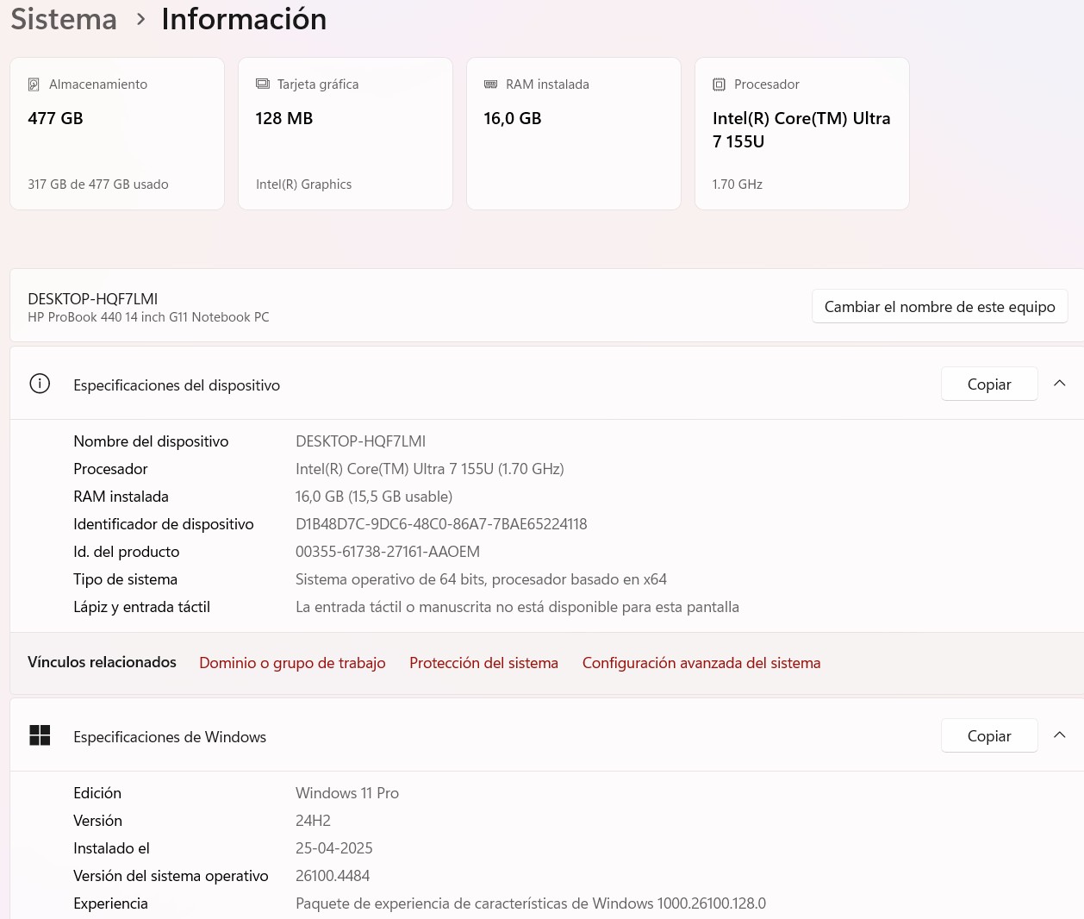Click the Windows logo beside Especificaciones de Windows
Screen dimensions: 1084x919
pos(40,735)
